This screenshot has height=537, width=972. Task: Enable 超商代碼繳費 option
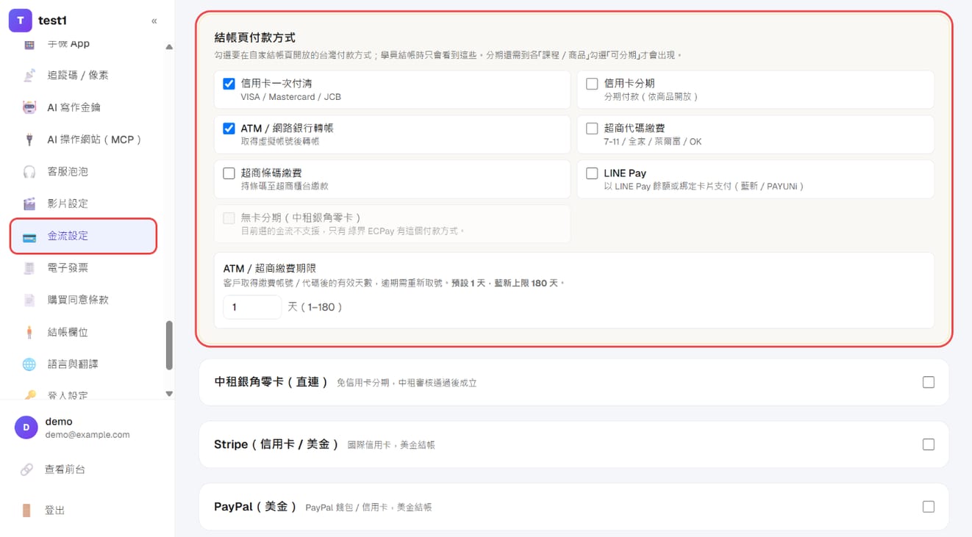tap(592, 128)
